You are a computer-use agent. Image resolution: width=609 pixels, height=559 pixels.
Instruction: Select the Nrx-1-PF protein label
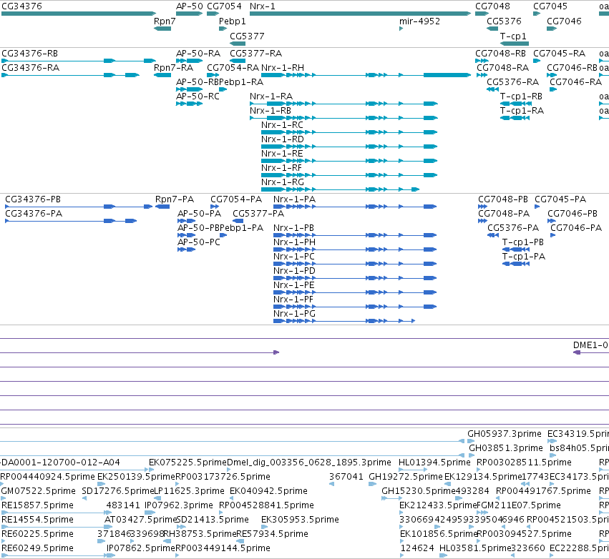(x=293, y=299)
